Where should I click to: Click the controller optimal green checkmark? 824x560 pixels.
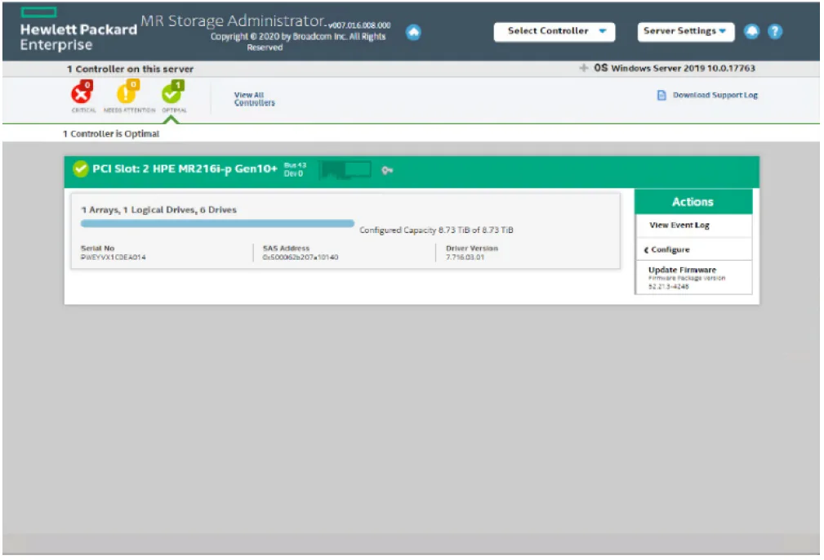(x=80, y=169)
